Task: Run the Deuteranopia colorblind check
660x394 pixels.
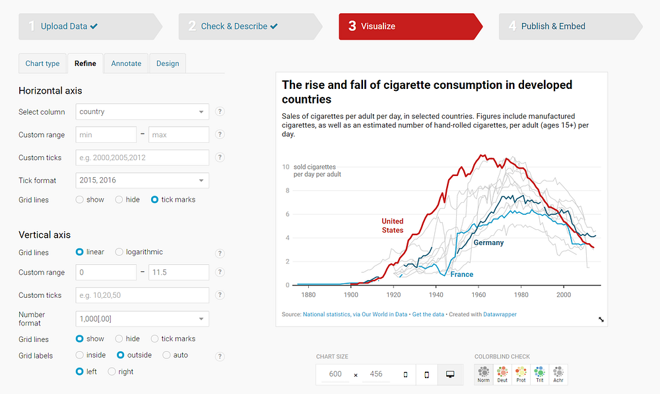Action: (x=502, y=374)
